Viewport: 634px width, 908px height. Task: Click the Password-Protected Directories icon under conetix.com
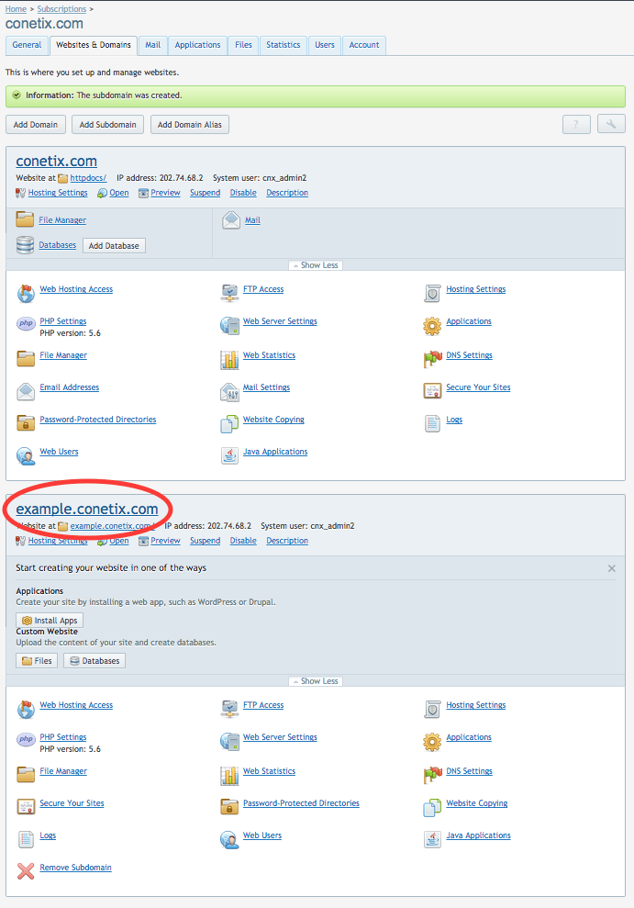26,423
